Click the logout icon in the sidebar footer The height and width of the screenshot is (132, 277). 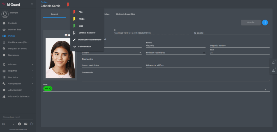coord(32,124)
